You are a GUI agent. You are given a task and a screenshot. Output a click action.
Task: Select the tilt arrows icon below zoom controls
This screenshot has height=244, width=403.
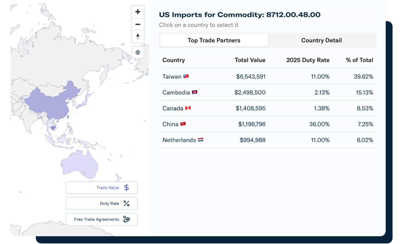coord(138,36)
